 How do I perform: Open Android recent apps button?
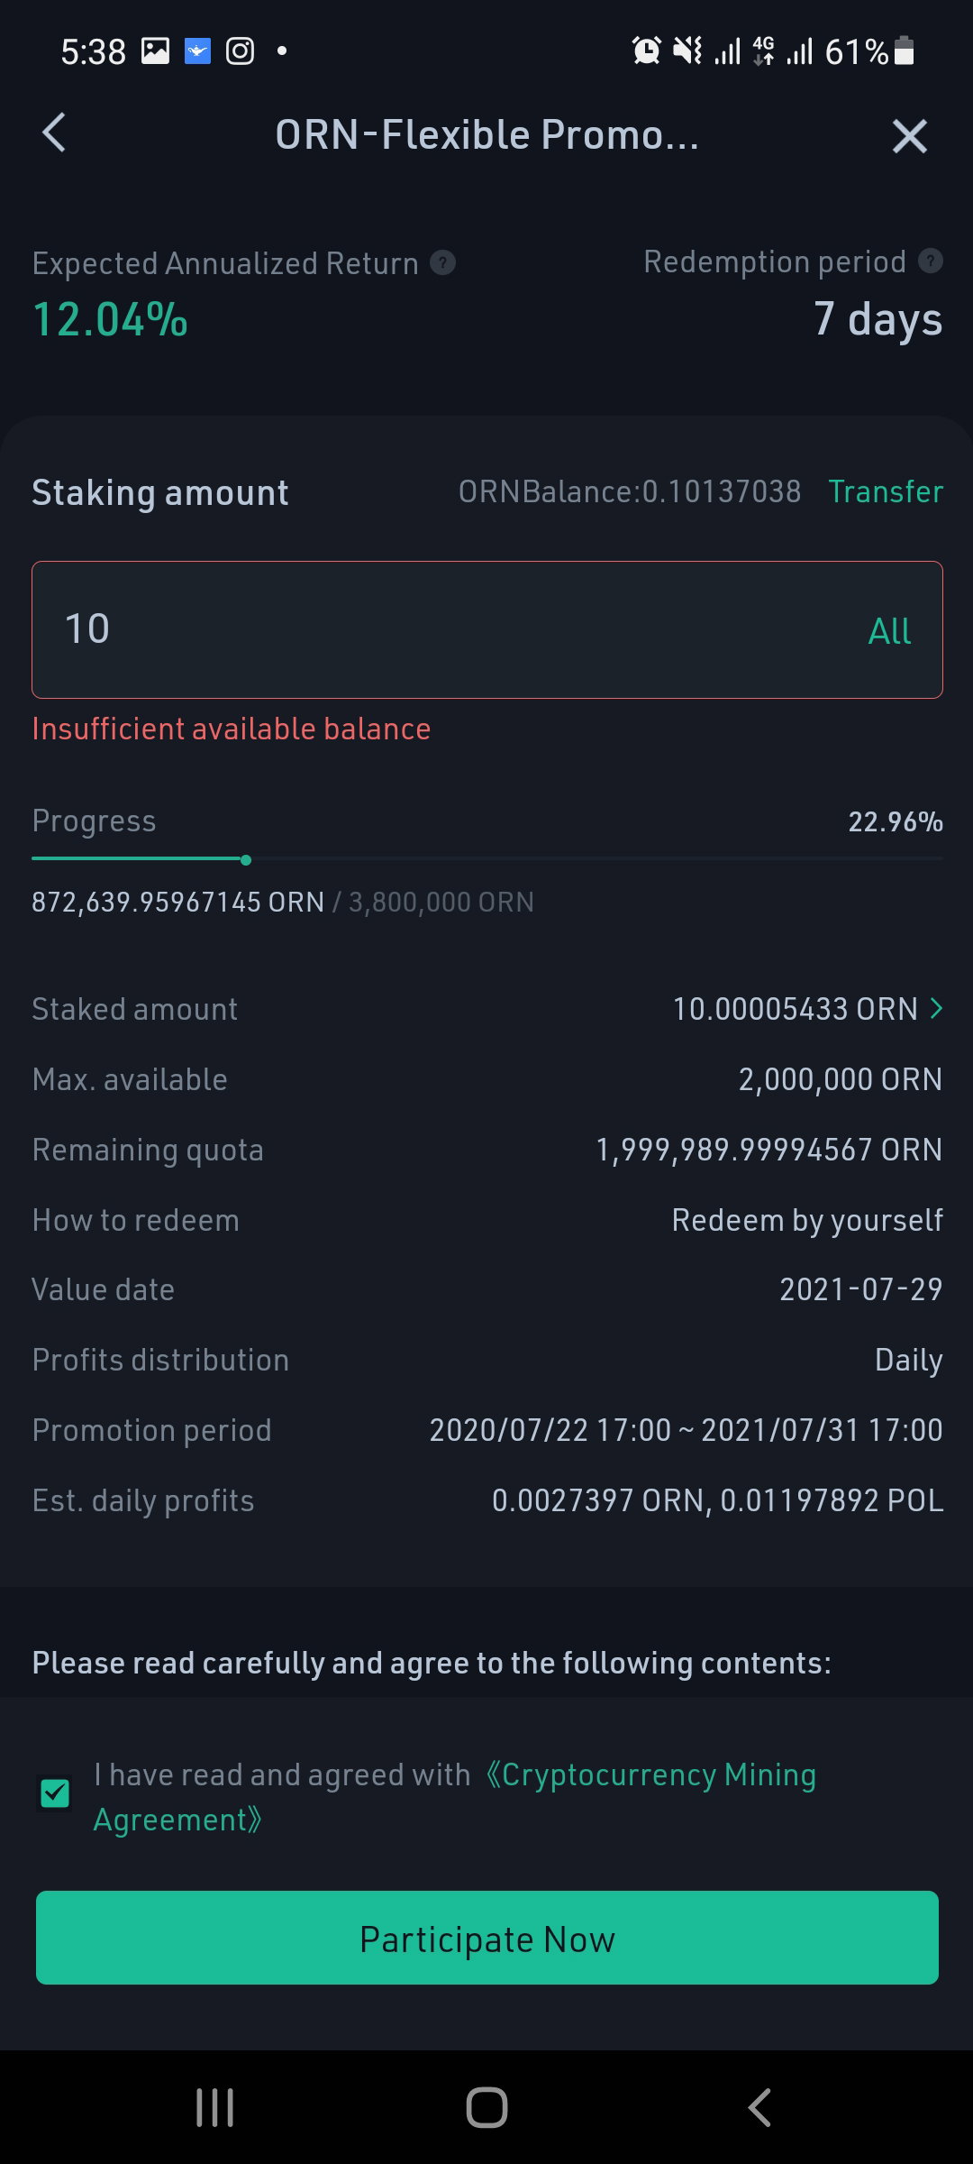click(x=215, y=2107)
